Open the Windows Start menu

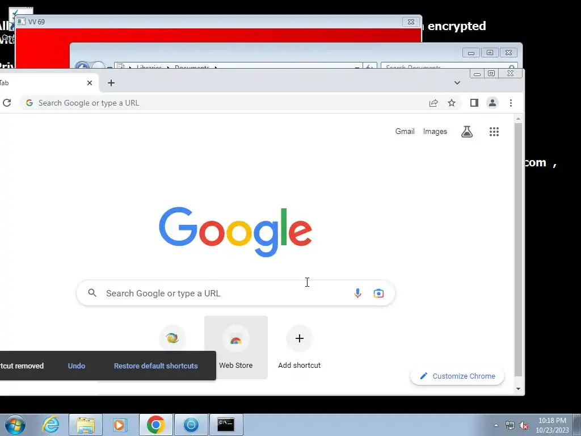15,425
